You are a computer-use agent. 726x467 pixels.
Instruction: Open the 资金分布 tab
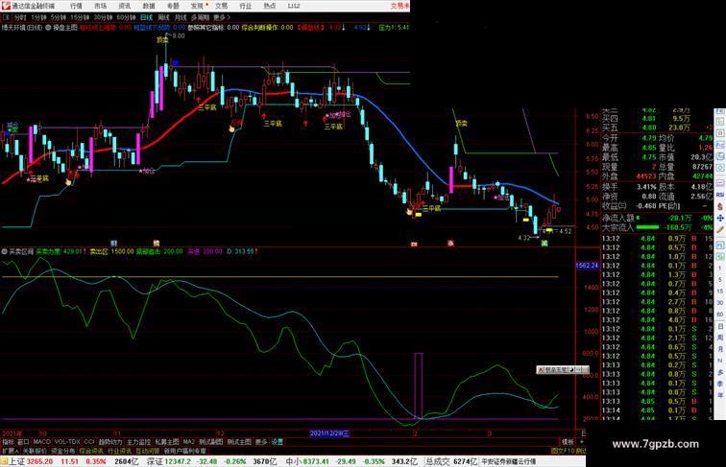[63, 451]
